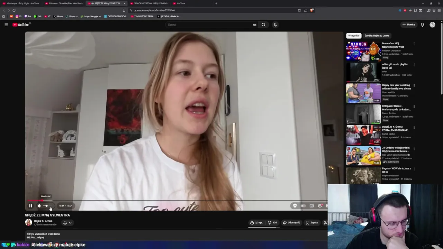Click the Zapisz save button
The height and width of the screenshot is (249, 443).
[x=312, y=223]
